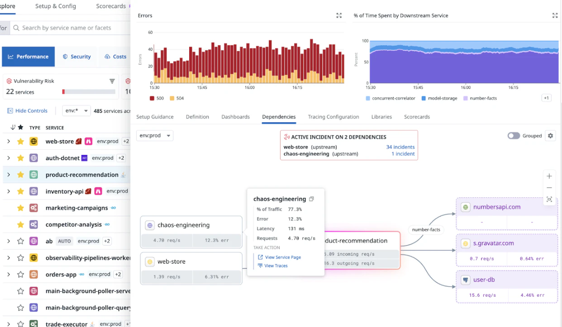This screenshot has height=327, width=562.
Task: Star the main-background-poller-server service
Action: click(x=20, y=291)
